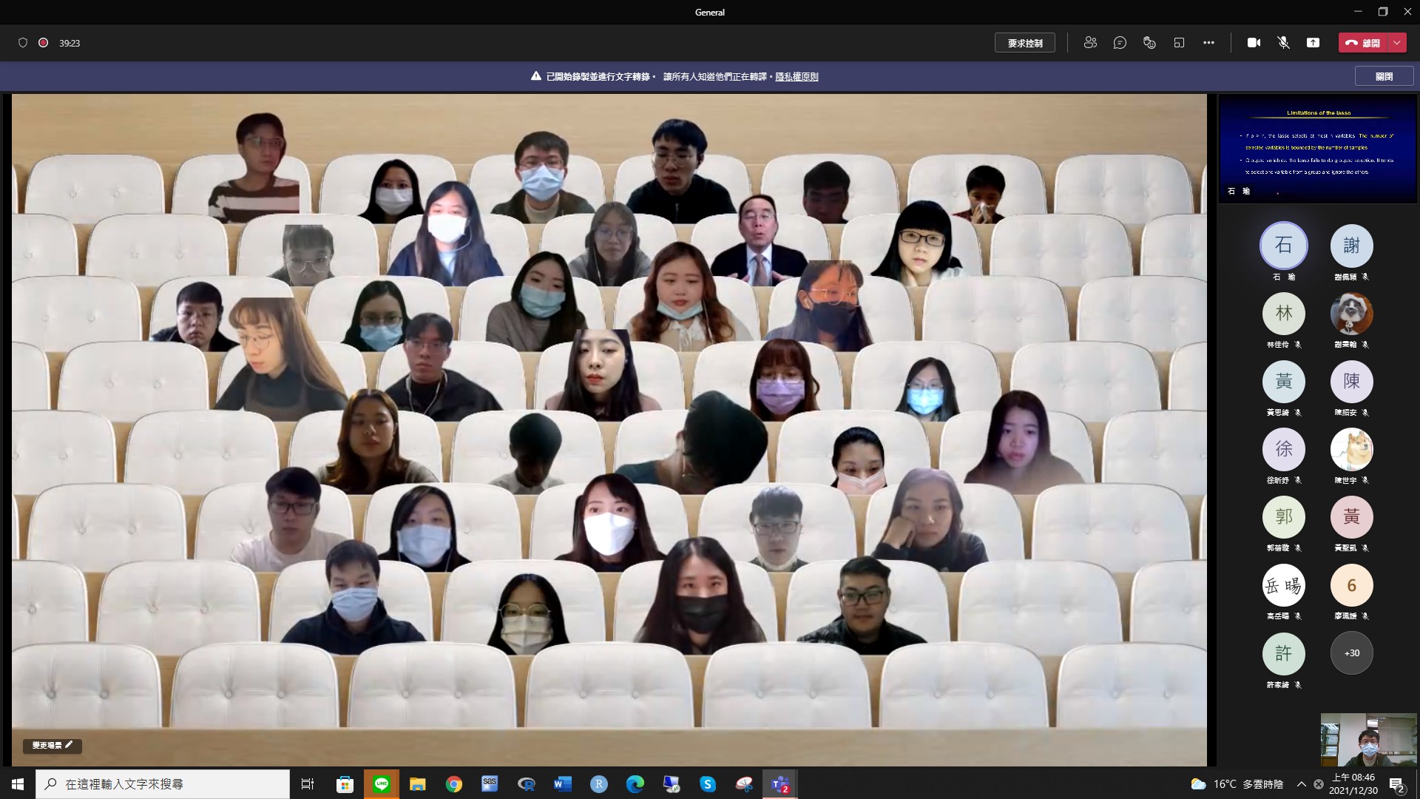Click the shield security icon
The image size is (1420, 799).
click(23, 43)
